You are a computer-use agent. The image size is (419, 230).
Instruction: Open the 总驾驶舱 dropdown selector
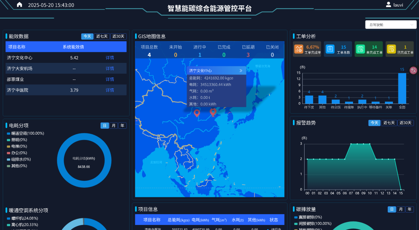click(x=391, y=24)
